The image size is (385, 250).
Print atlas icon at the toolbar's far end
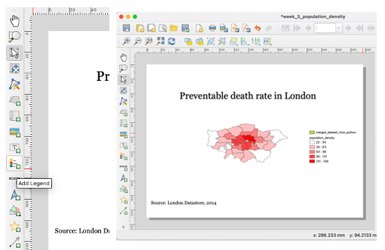click(371, 28)
